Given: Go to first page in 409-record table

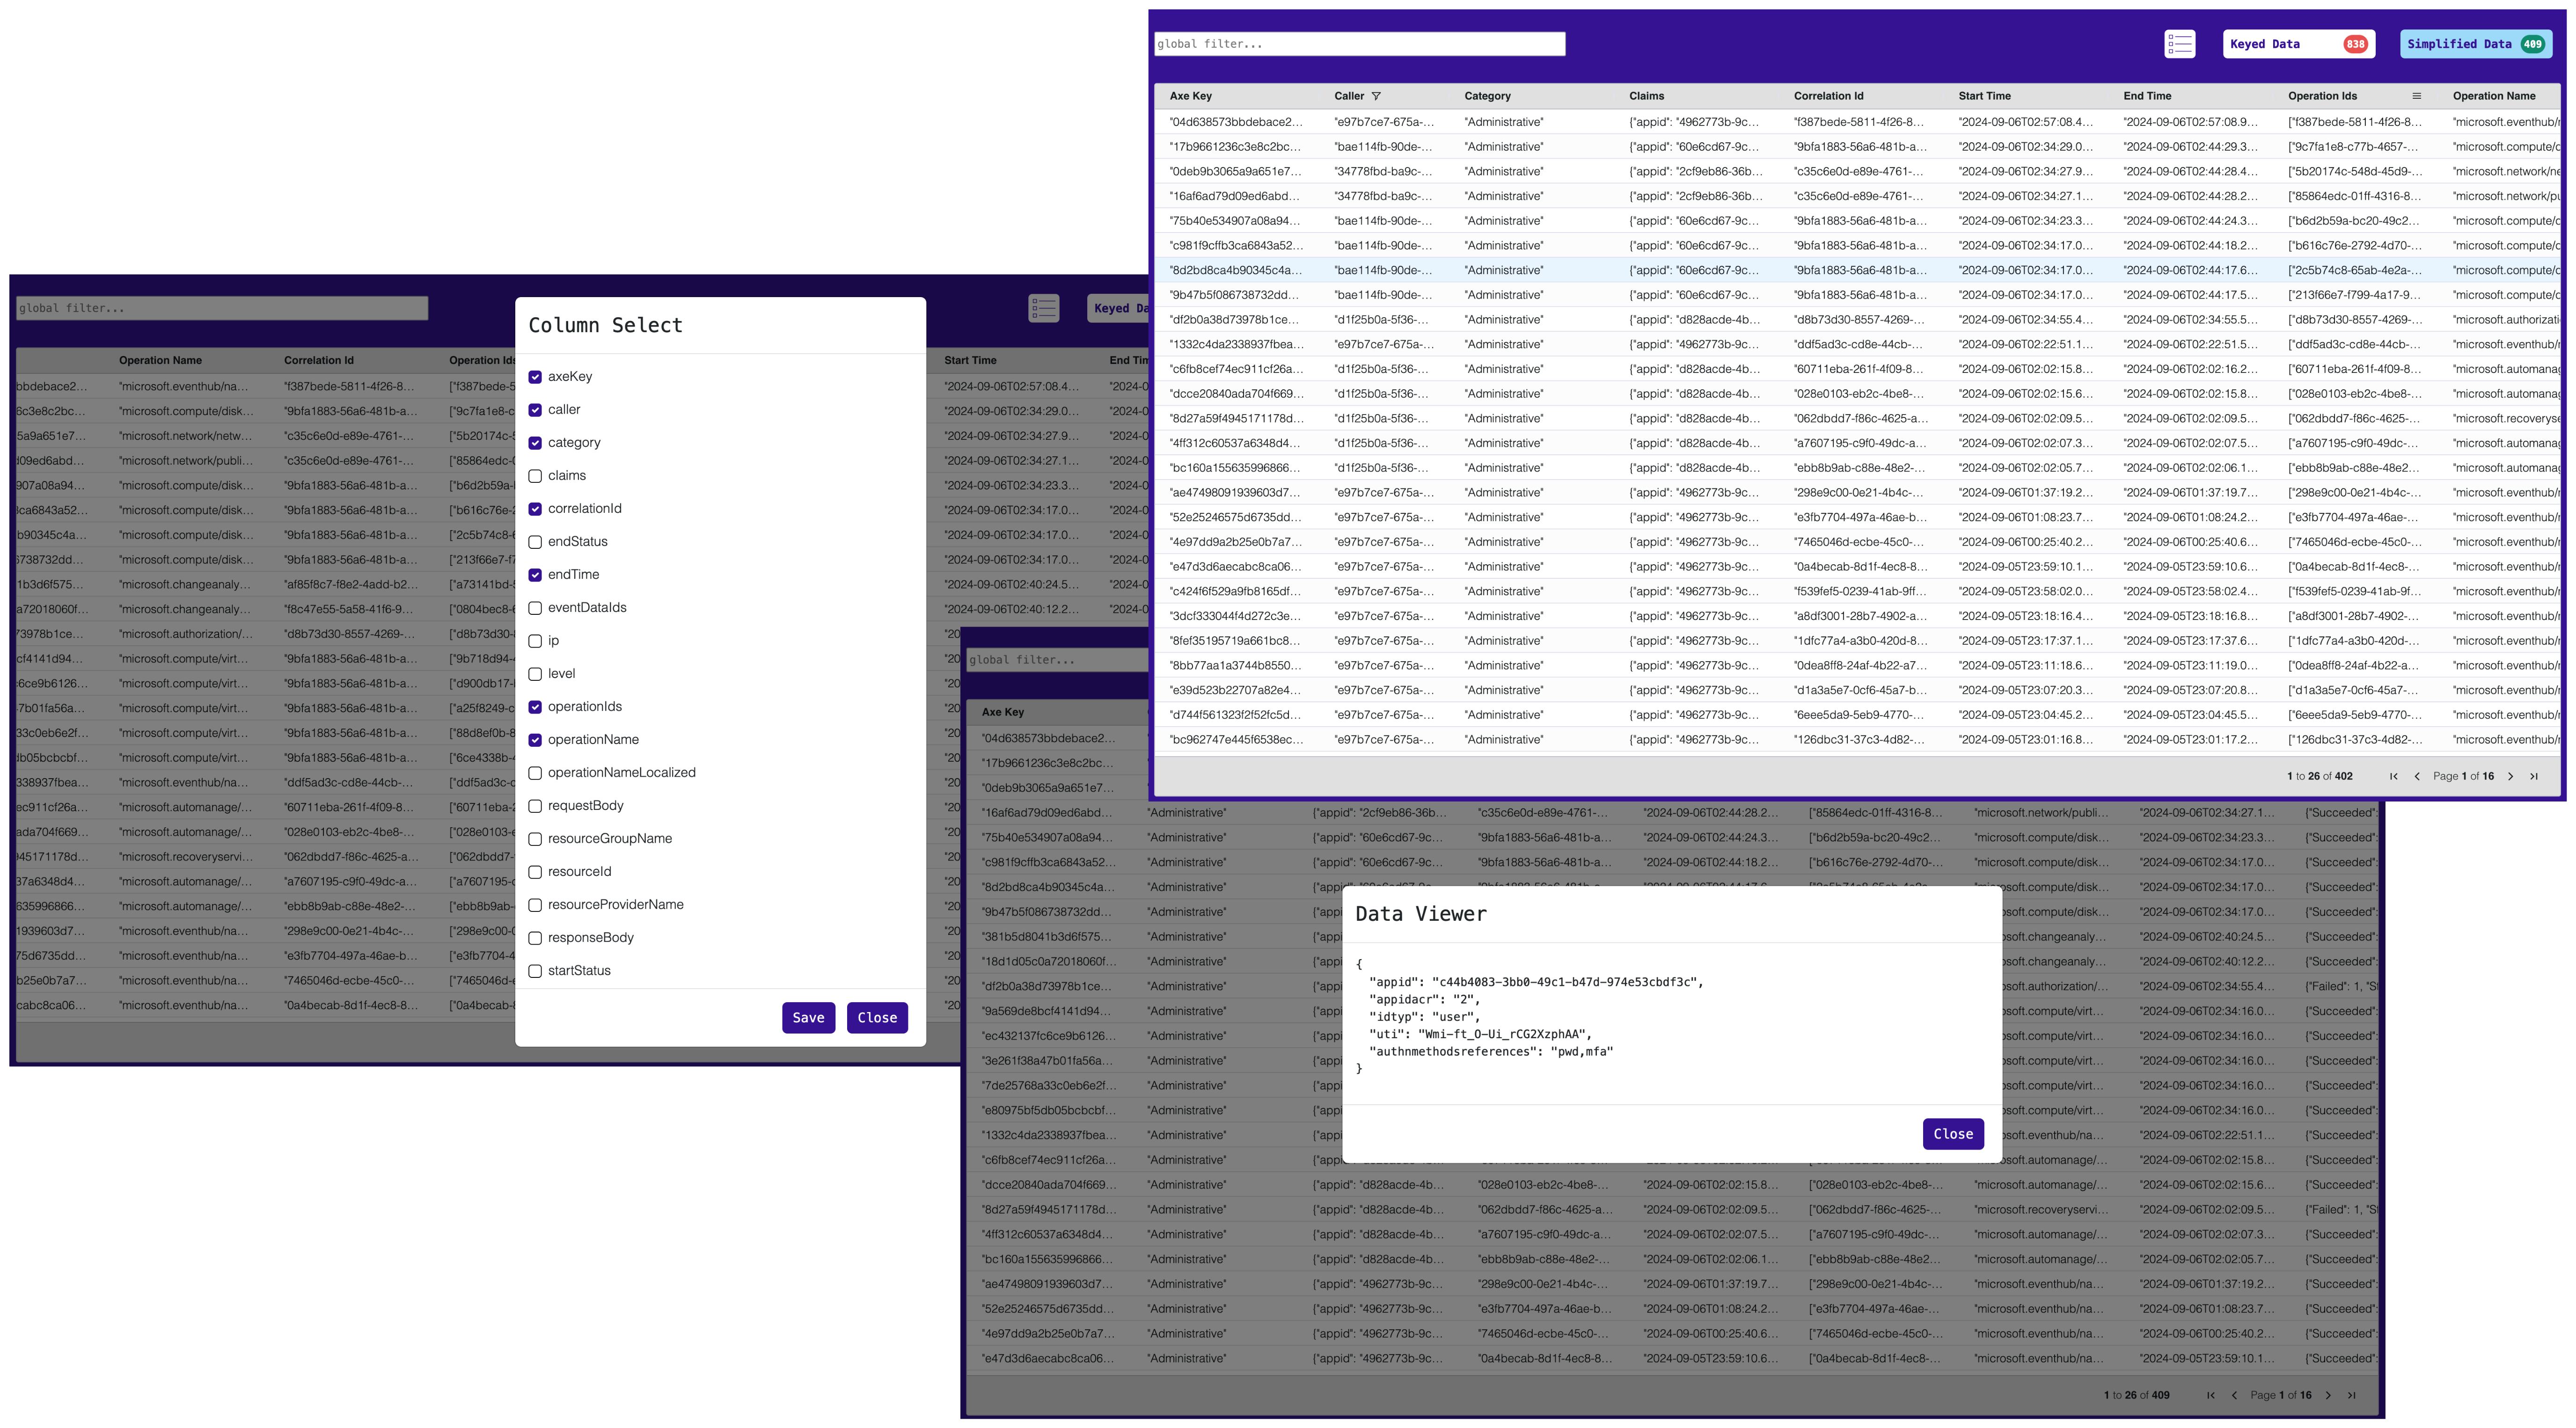Looking at the screenshot, I should pyautogui.click(x=2210, y=1395).
